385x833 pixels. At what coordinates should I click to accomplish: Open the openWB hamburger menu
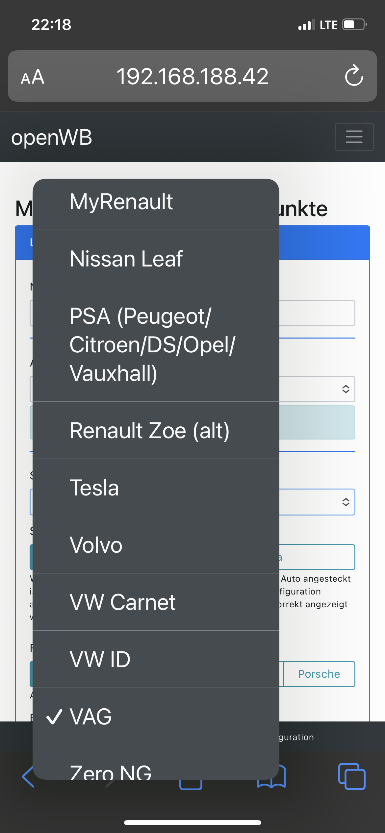tap(354, 137)
